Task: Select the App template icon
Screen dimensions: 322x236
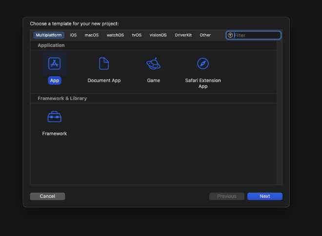Action: (x=55, y=64)
